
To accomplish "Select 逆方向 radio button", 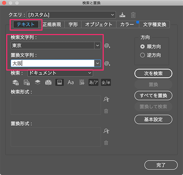I will [142, 55].
